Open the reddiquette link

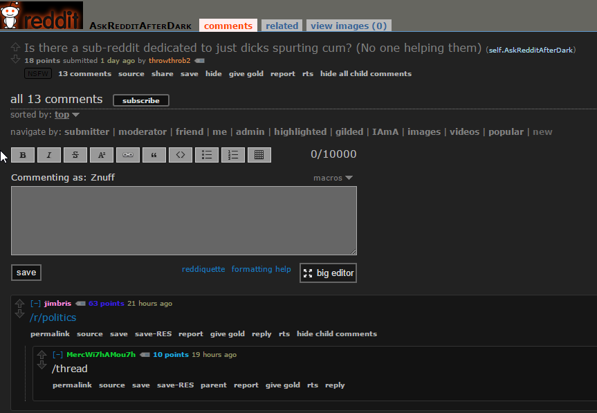[x=203, y=269]
